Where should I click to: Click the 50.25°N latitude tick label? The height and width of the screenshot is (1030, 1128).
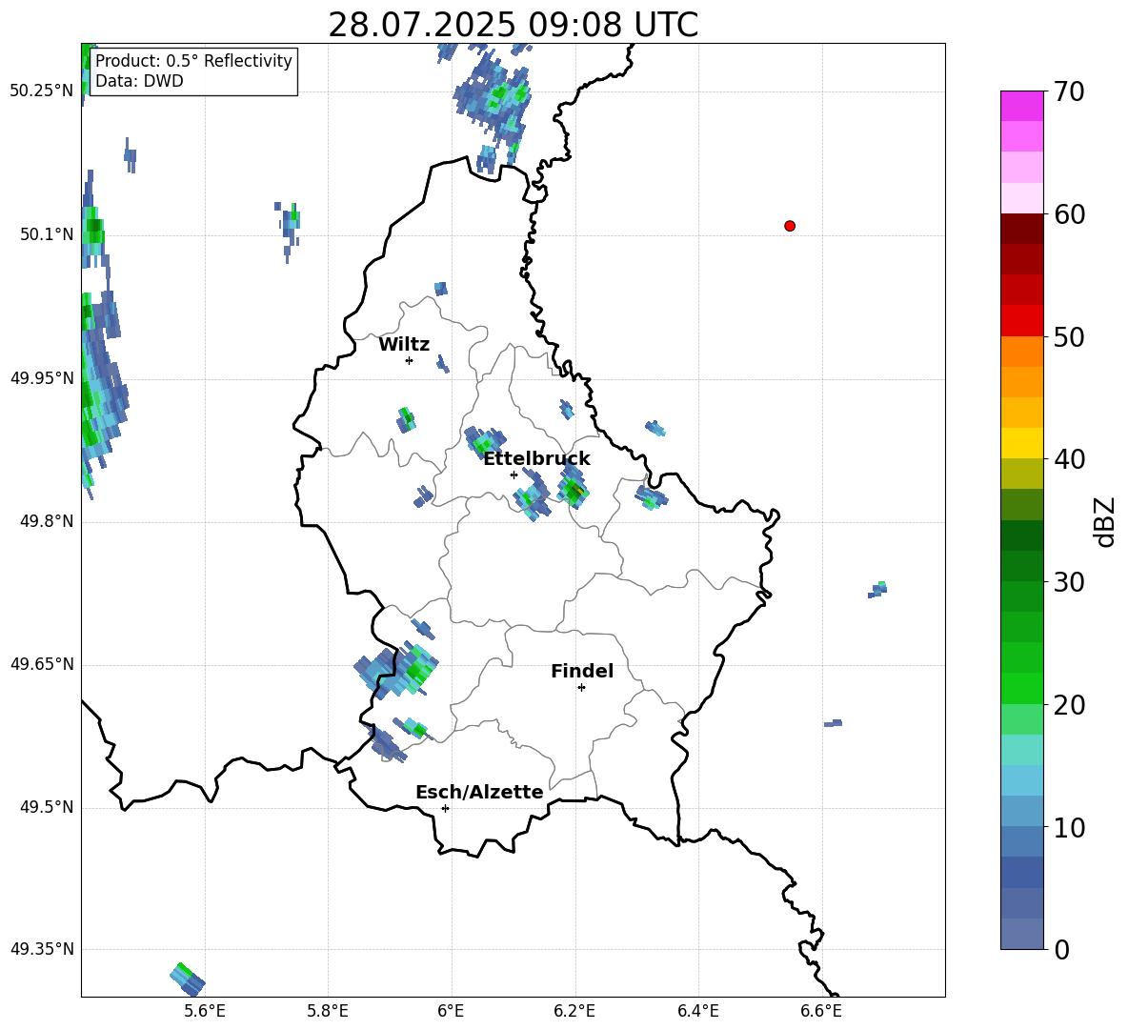(41, 91)
